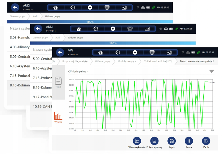The height and width of the screenshot is (154, 223).
Task: Click the back arrow in VW window
Action: point(60,52)
